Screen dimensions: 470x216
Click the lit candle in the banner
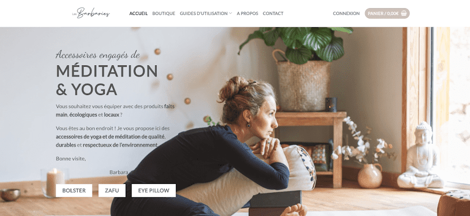click(55, 182)
